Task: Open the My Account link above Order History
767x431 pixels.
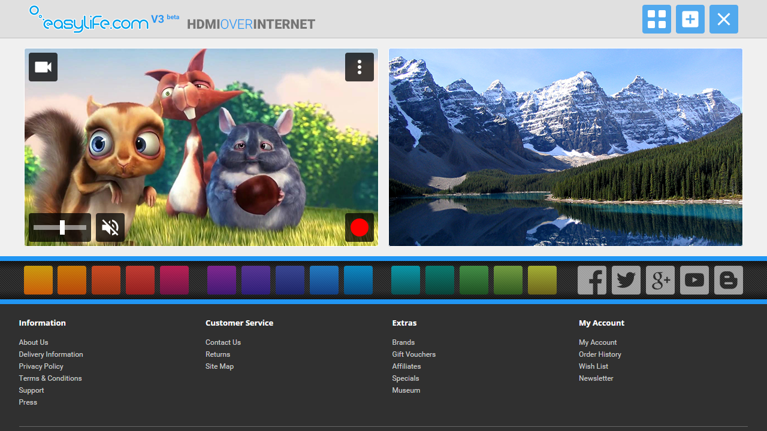Action: pyautogui.click(x=598, y=342)
